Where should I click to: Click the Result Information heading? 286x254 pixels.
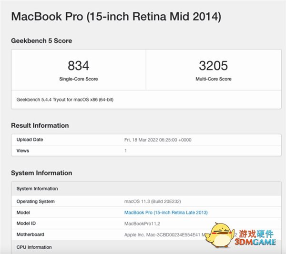[x=40, y=125]
